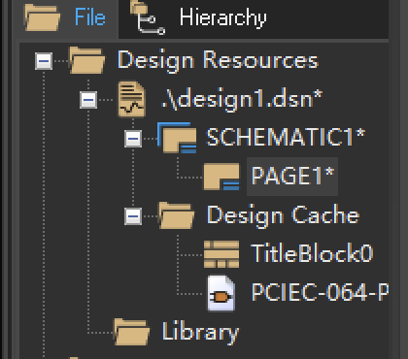Select the Library label
This screenshot has height=359, width=408.
[200, 332]
